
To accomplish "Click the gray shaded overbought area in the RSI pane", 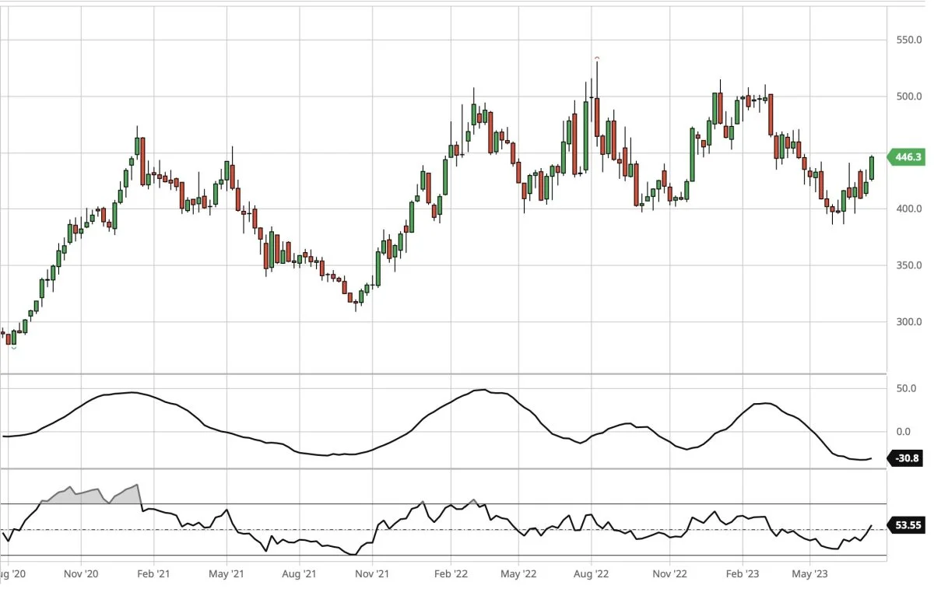I will click(87, 496).
